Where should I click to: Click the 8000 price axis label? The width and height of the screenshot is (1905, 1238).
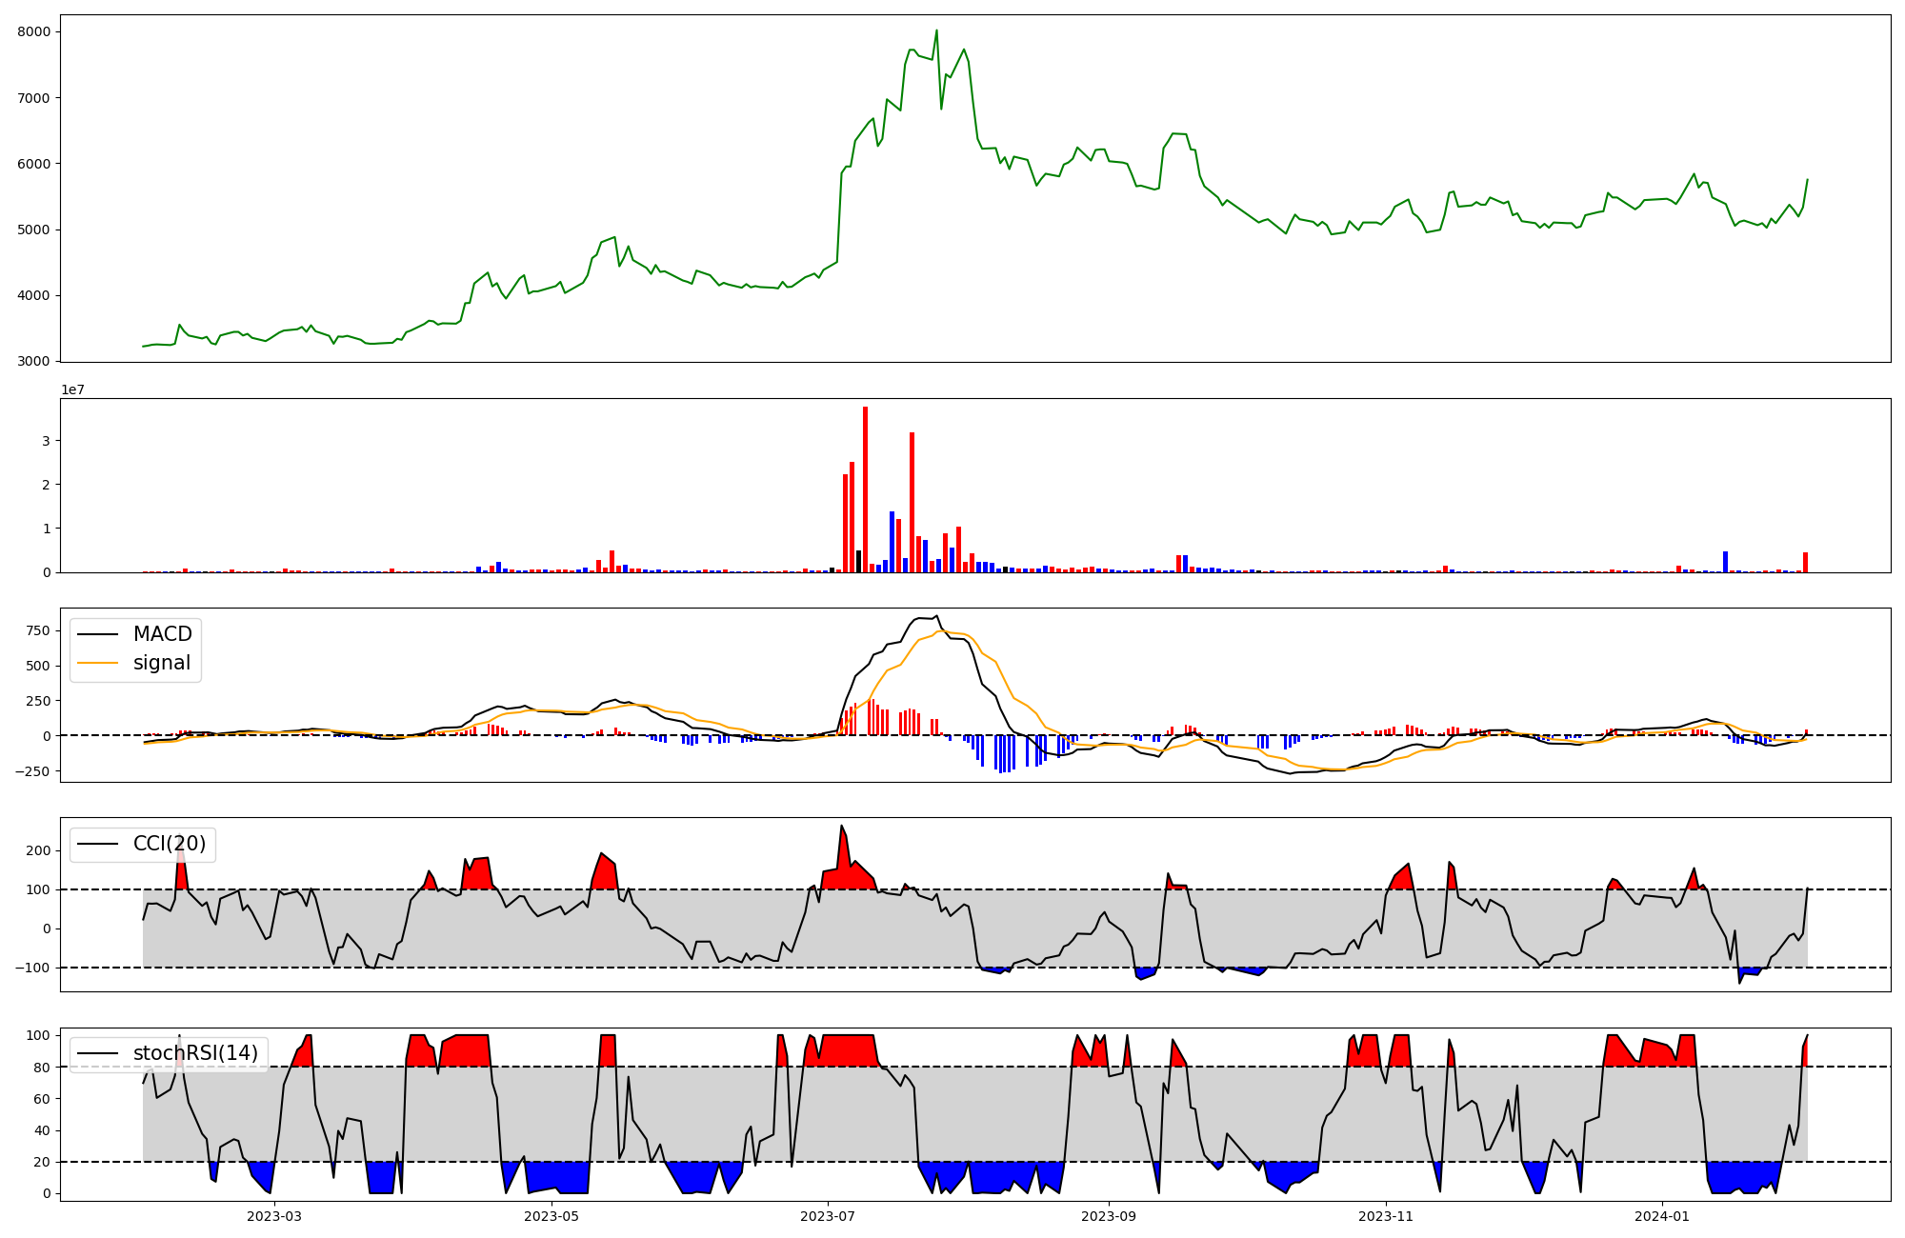coord(33,31)
